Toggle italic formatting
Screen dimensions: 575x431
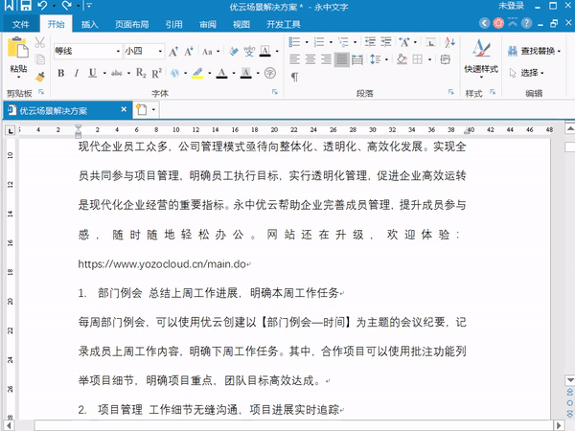pos(76,73)
